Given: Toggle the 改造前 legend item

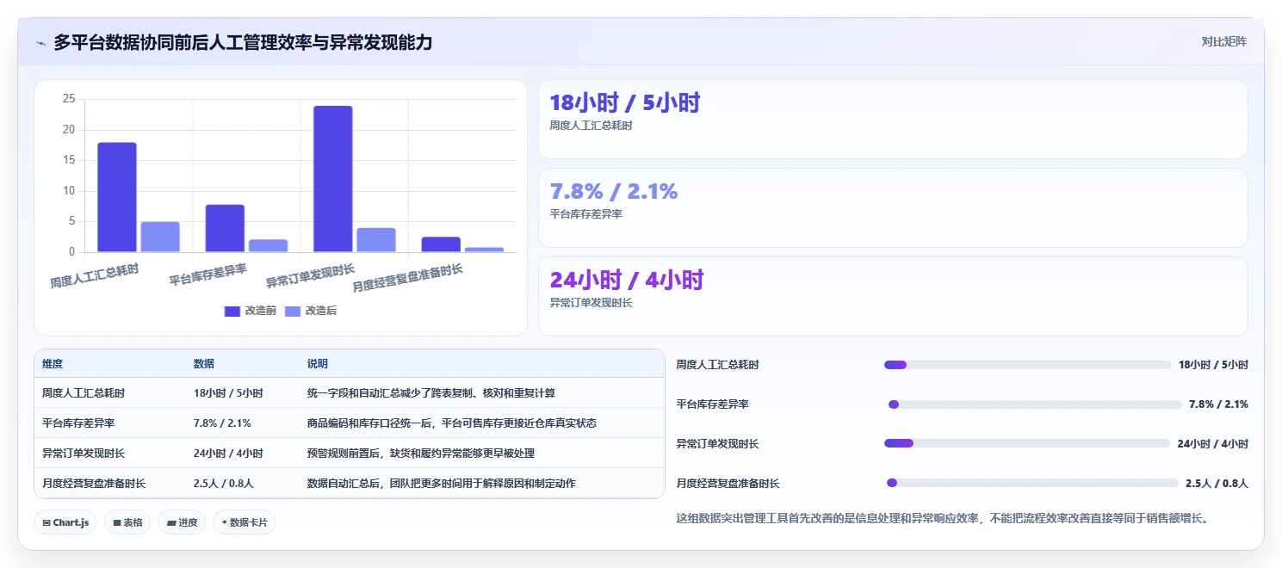Looking at the screenshot, I should coord(251,311).
